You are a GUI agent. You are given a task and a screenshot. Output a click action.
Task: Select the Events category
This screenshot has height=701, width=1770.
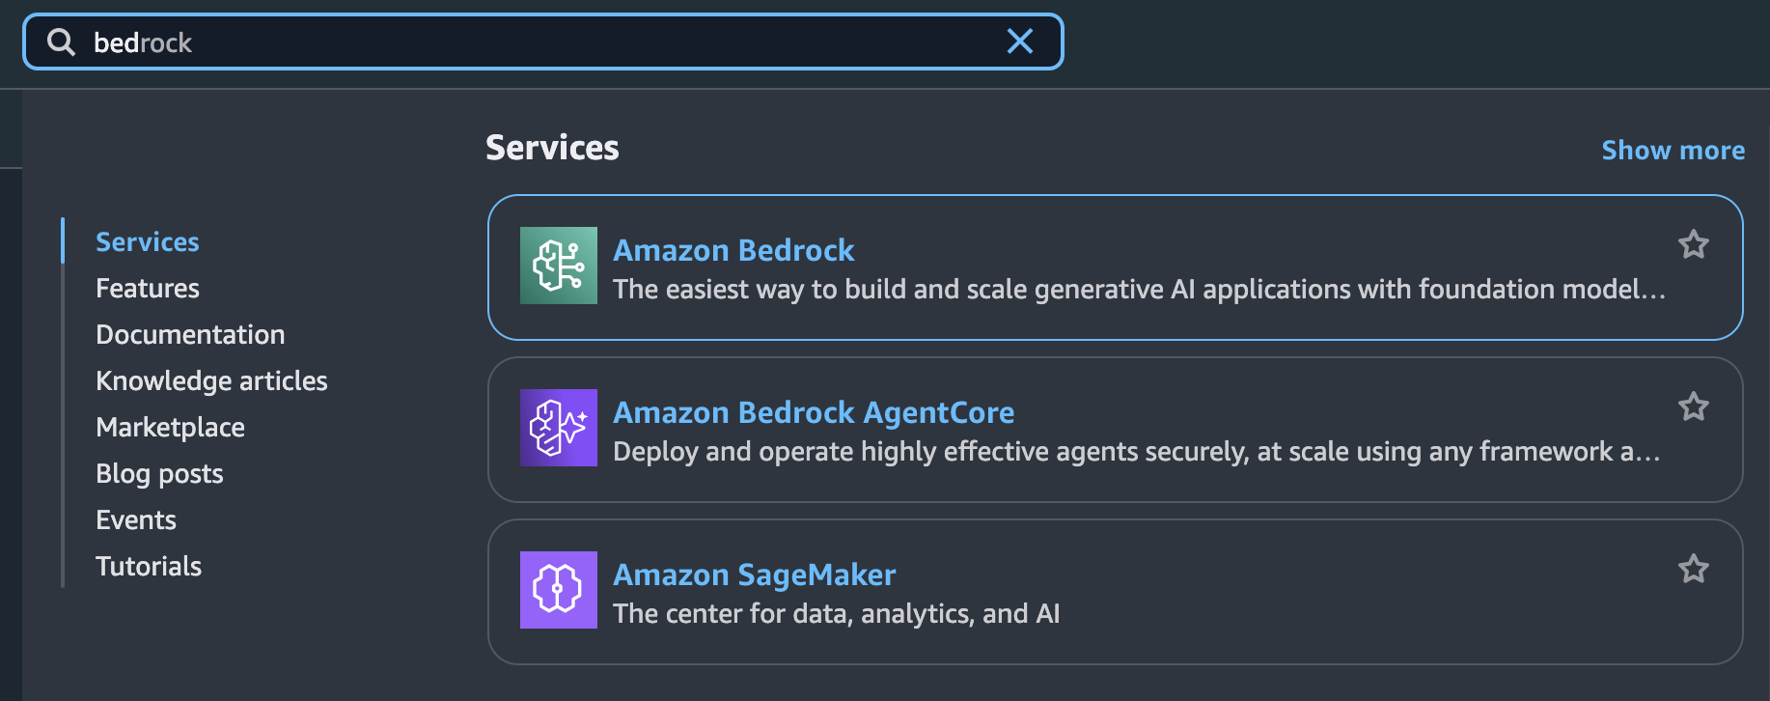135,519
